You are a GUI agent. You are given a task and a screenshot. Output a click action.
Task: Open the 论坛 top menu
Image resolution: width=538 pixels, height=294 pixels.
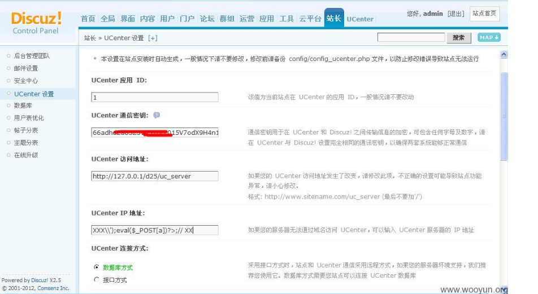207,19
